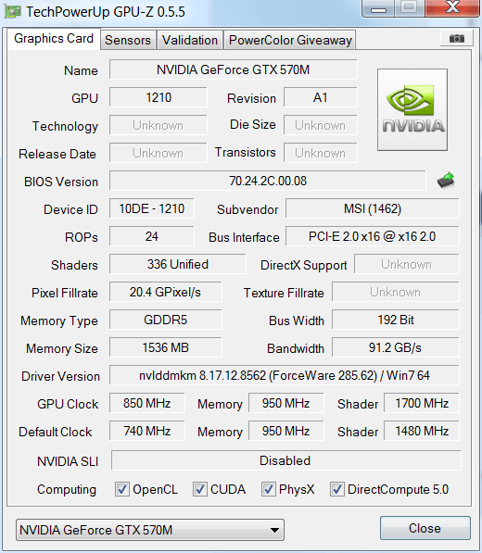Click the Close button
The height and width of the screenshot is (553, 482).
[425, 528]
